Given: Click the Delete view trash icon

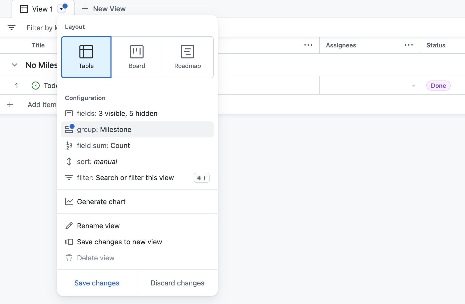Looking at the screenshot, I should [x=69, y=258].
